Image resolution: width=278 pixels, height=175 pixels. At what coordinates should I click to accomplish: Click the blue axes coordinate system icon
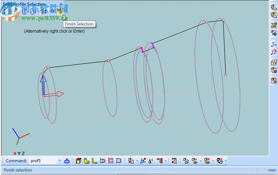coord(274,44)
